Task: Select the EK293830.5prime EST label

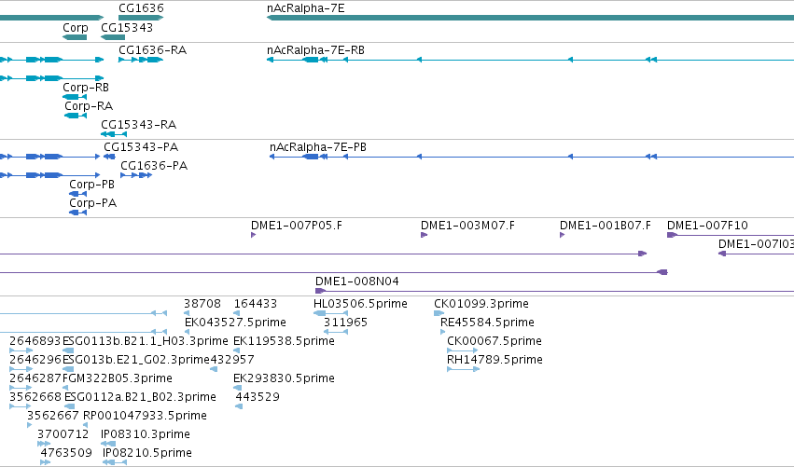Action: coord(284,378)
